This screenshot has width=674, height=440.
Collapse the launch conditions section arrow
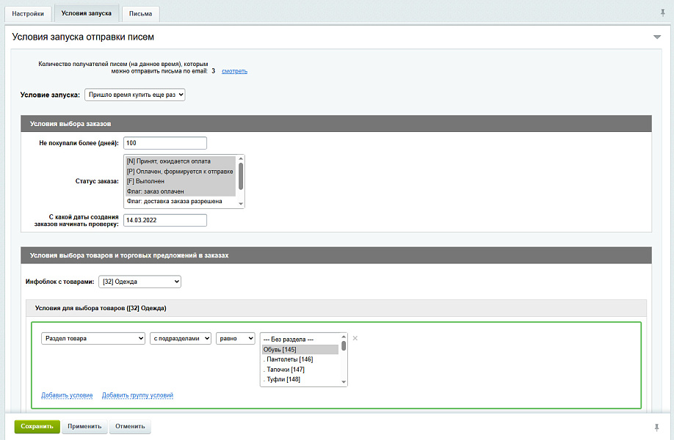pyautogui.click(x=657, y=37)
